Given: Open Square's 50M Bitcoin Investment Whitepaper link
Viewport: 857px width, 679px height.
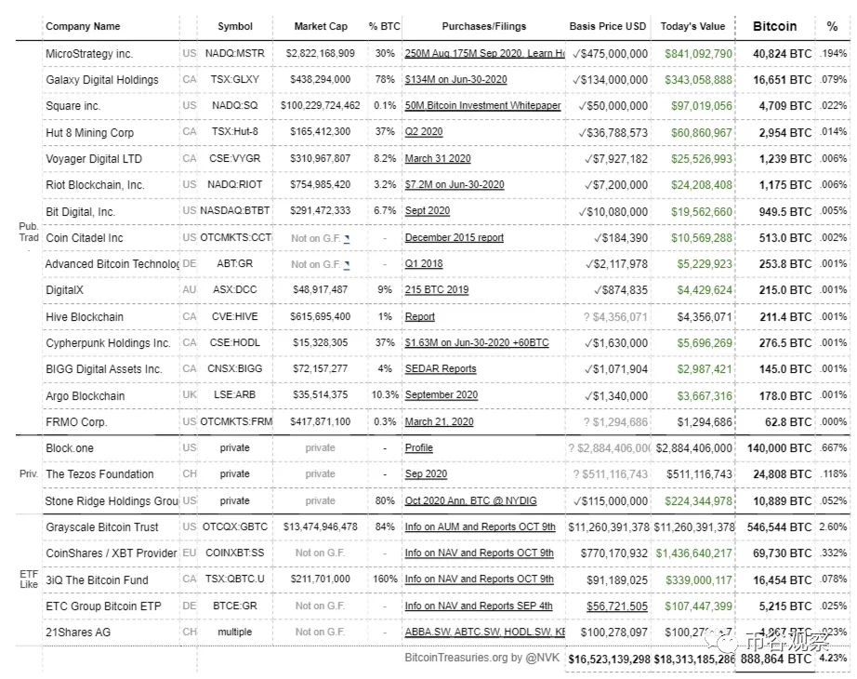Looking at the screenshot, I should pos(482,106).
